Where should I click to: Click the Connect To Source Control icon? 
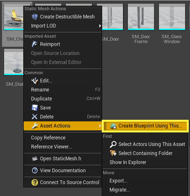(x=35, y=182)
